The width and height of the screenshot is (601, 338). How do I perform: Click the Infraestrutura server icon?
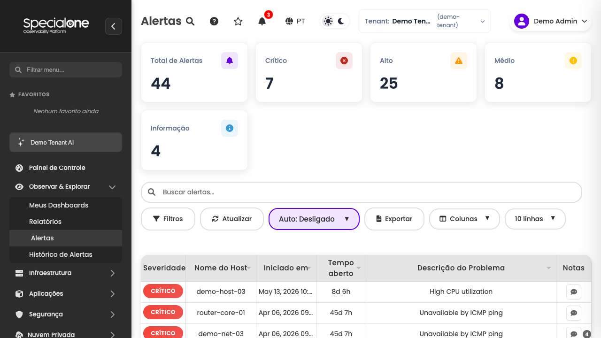pyautogui.click(x=19, y=273)
